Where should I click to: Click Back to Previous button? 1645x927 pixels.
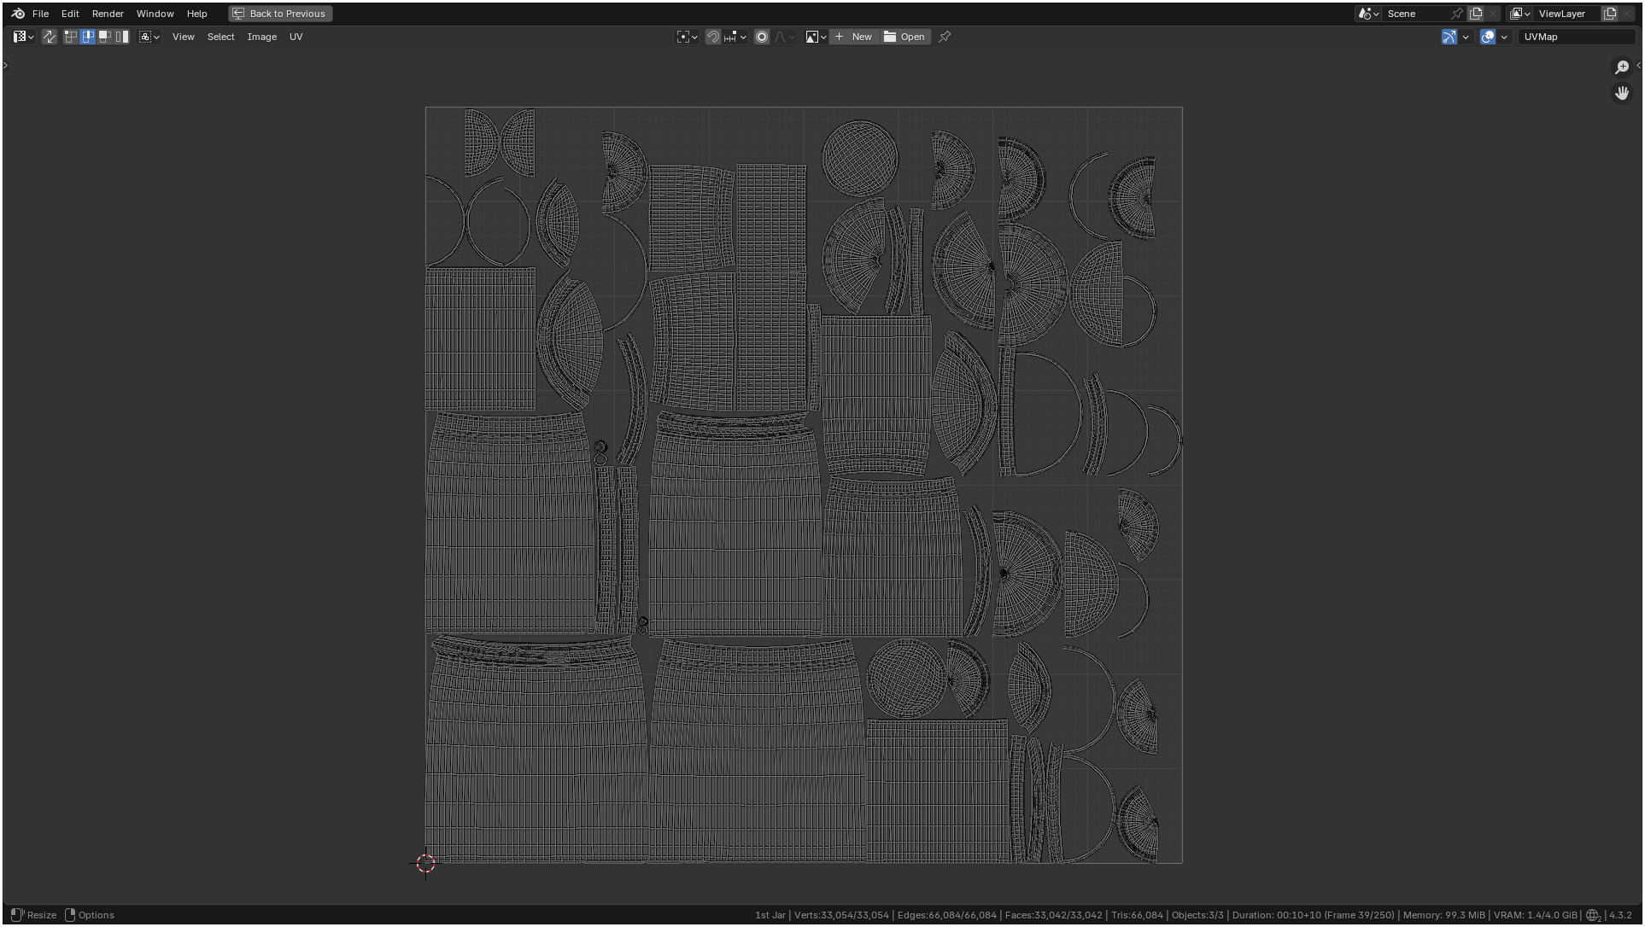pos(280,14)
